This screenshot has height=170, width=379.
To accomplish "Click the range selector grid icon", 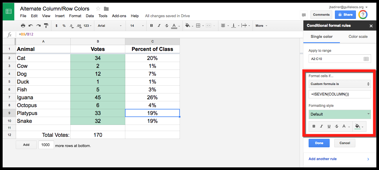I will click(x=366, y=59).
